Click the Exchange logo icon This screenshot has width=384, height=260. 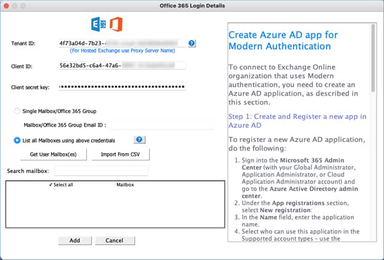[x=97, y=25]
